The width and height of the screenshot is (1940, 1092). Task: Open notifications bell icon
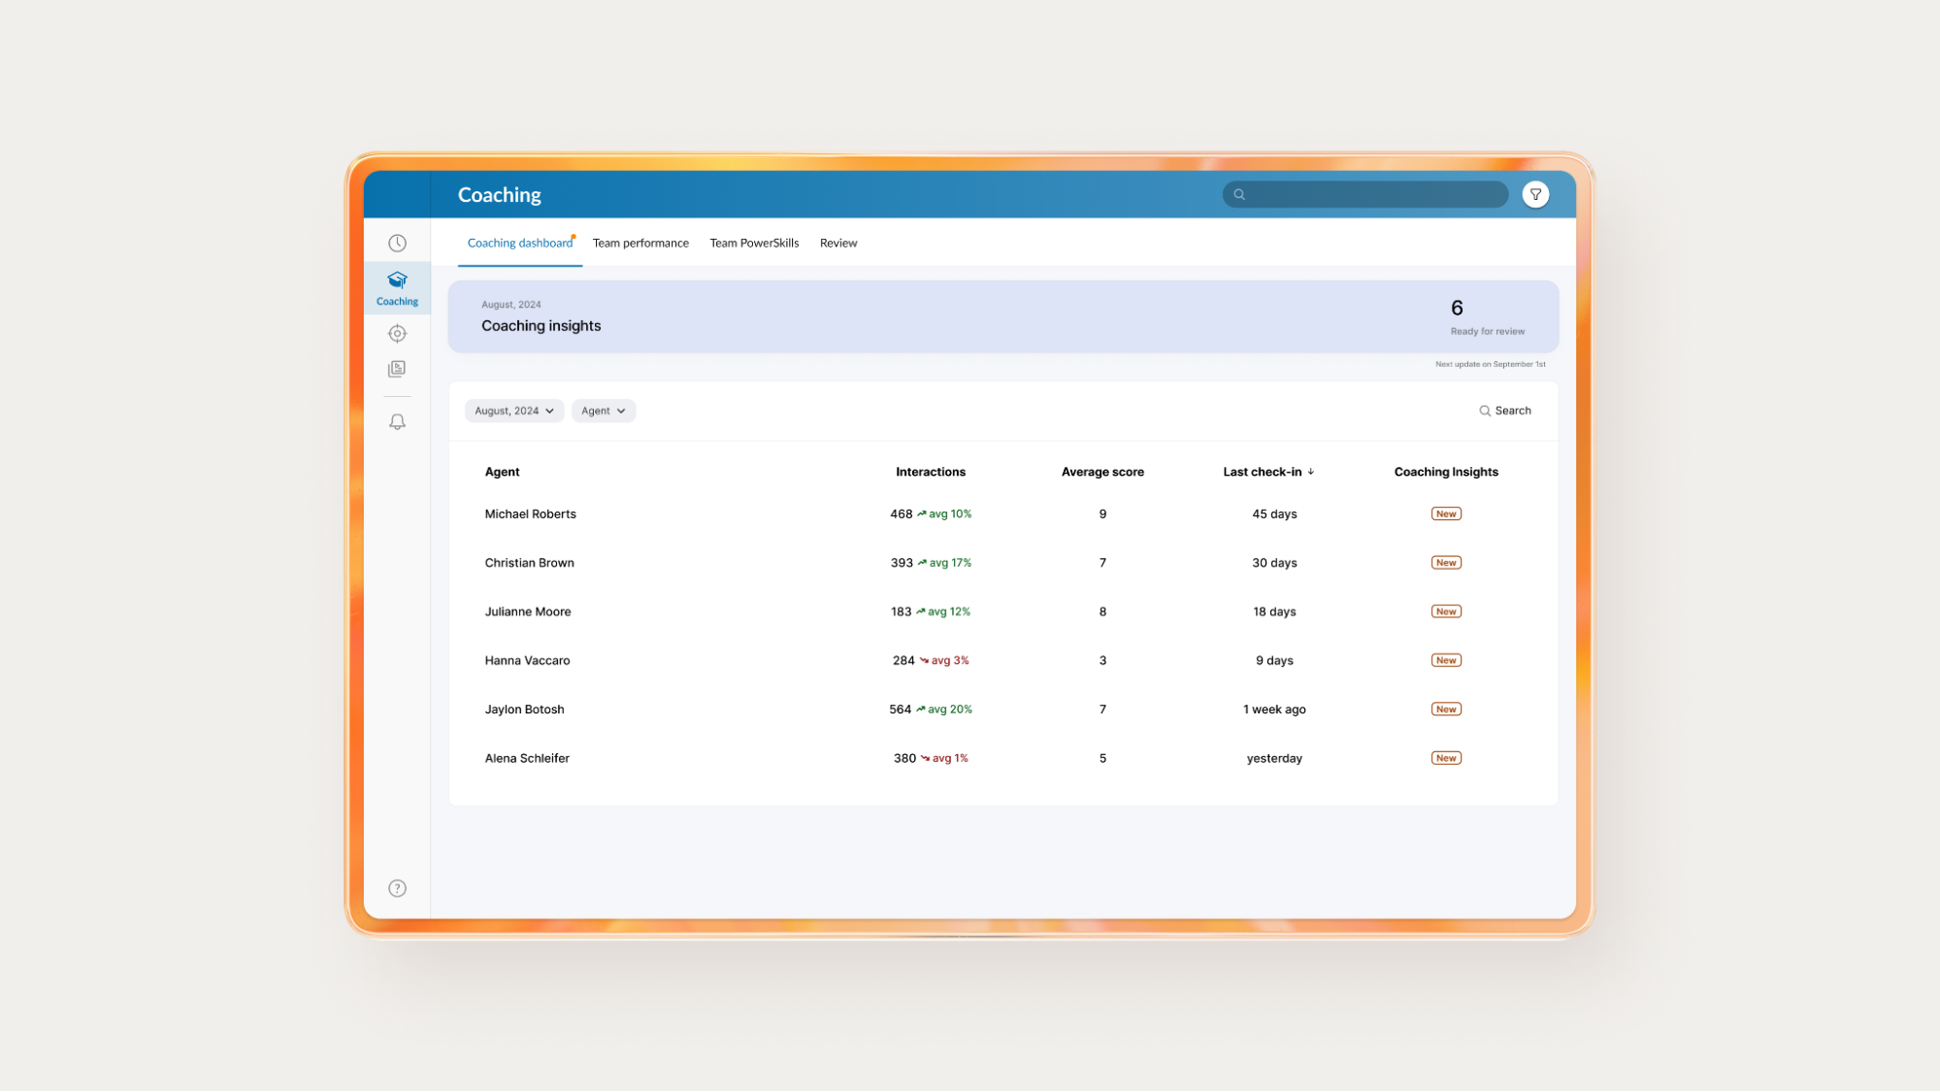click(x=397, y=422)
